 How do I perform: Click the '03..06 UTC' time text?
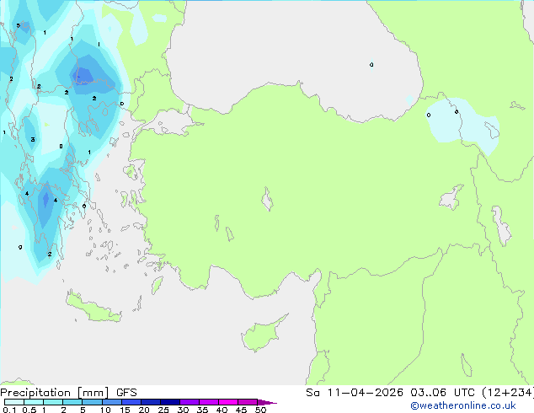[x=442, y=393]
